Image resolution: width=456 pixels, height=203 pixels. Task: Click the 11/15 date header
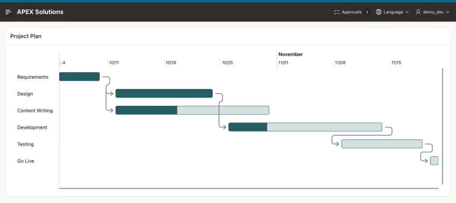coord(396,63)
